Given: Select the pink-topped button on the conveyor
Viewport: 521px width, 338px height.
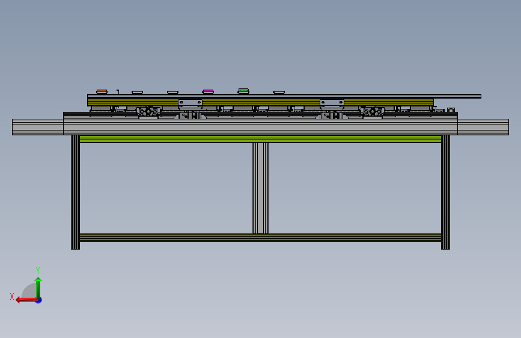Looking at the screenshot, I should tap(208, 91).
